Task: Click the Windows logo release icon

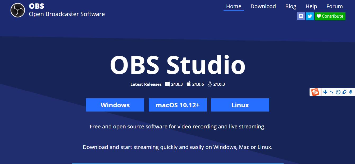Action: pos(167,84)
